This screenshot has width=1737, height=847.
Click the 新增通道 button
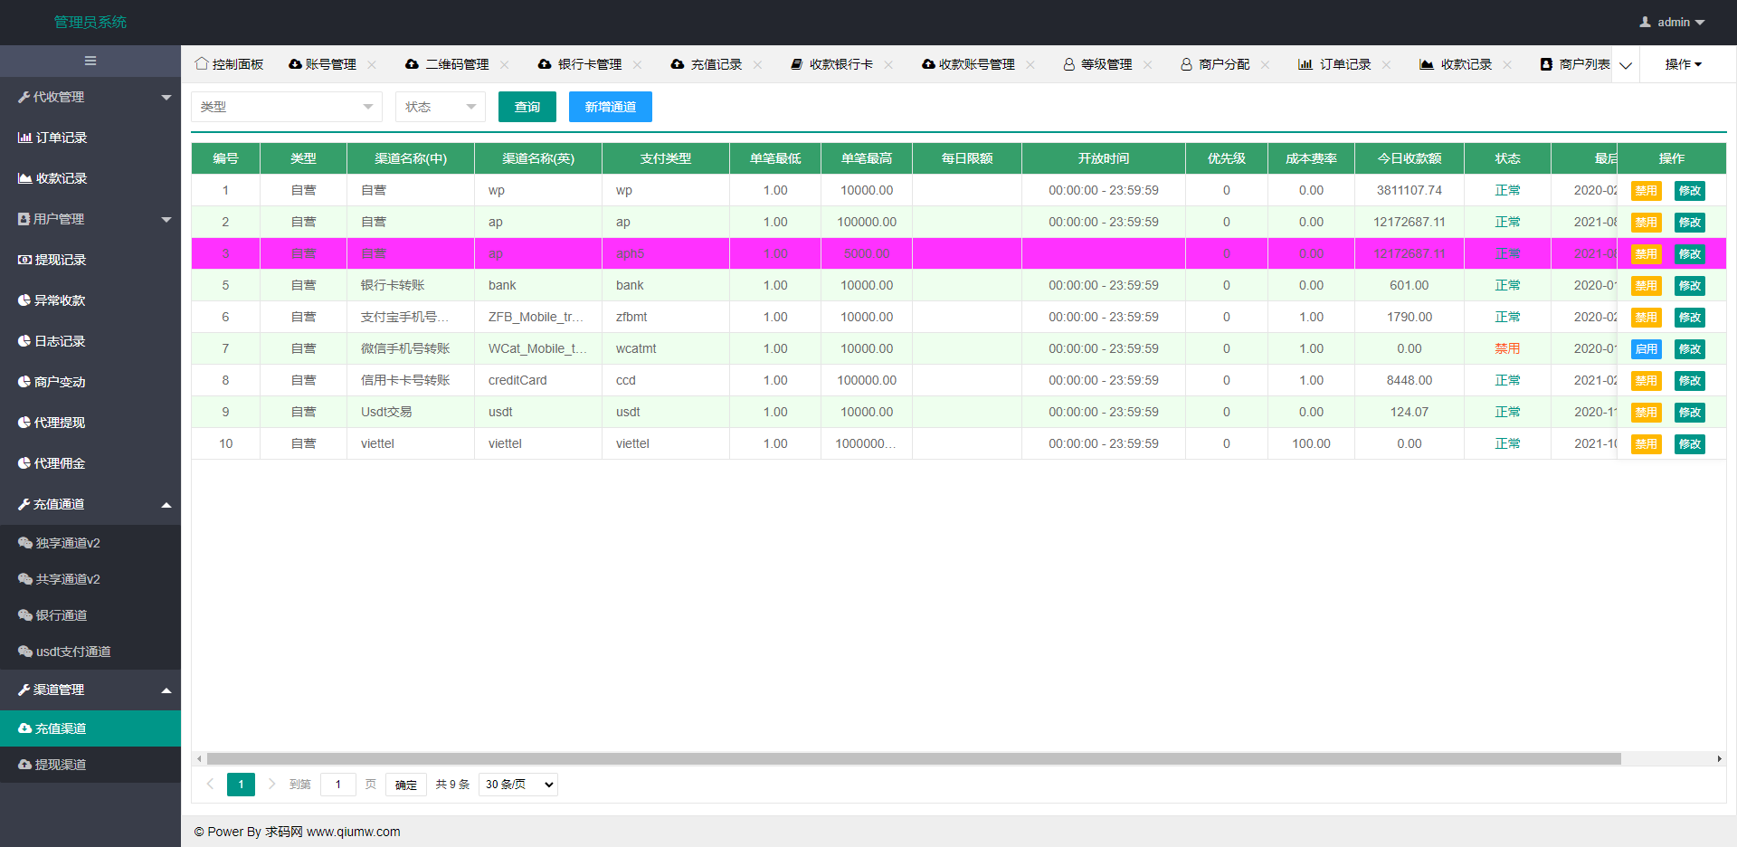610,107
